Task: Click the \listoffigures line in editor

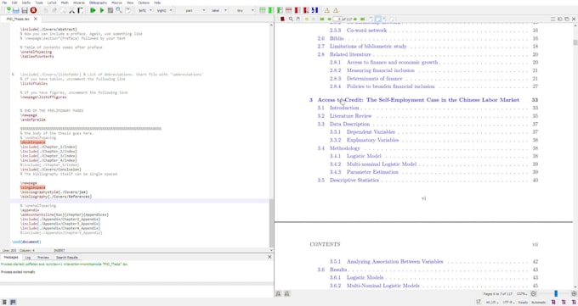Action: (43, 97)
